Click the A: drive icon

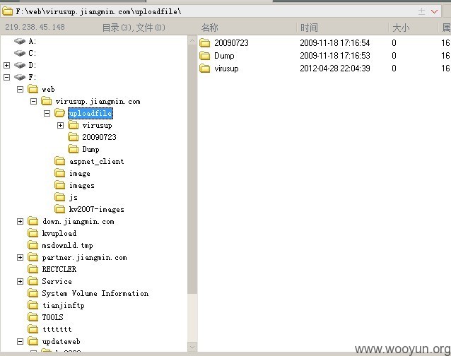pyautogui.click(x=20, y=41)
